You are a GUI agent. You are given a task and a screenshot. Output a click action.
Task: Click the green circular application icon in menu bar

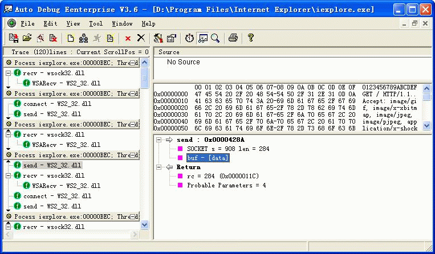coord(11,23)
